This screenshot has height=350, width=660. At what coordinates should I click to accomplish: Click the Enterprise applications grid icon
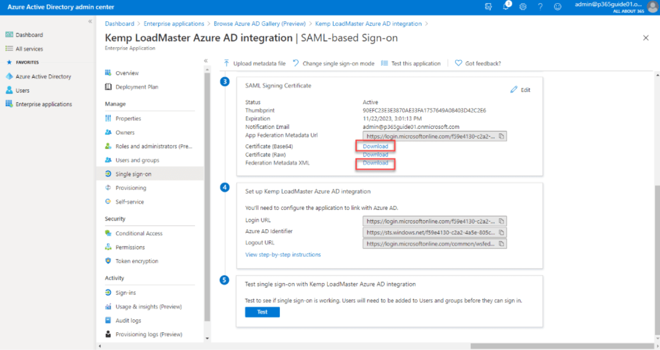[x=9, y=104]
